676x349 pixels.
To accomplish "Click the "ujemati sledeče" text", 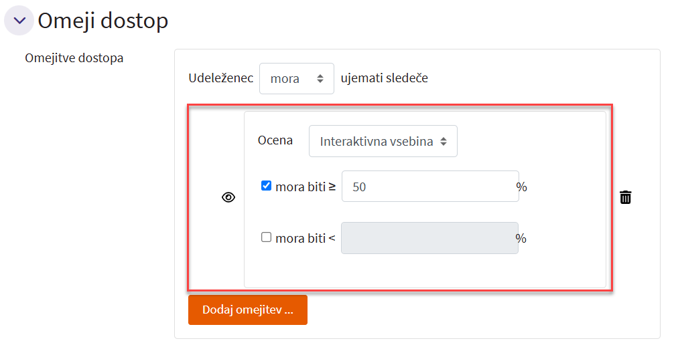I will (384, 78).
